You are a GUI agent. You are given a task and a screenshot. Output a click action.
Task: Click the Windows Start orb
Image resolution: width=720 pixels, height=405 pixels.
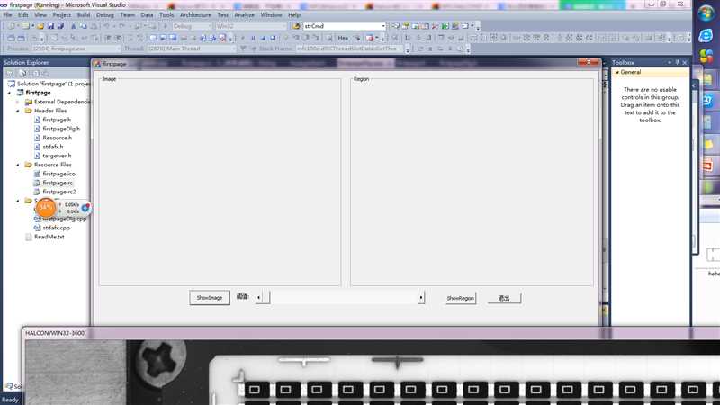[x=706, y=13]
